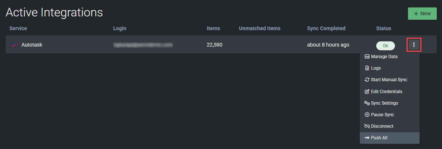Click the Edit Credentials pencil icon
This screenshot has height=149, width=442.
(x=367, y=91)
